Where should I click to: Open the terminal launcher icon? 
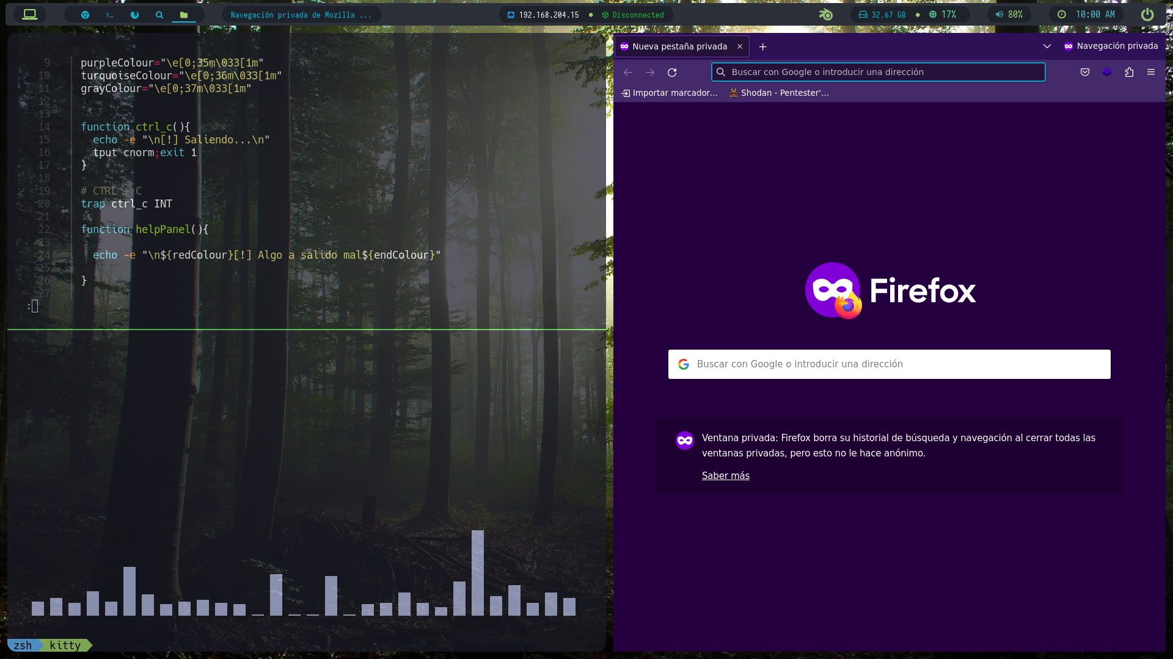click(110, 15)
